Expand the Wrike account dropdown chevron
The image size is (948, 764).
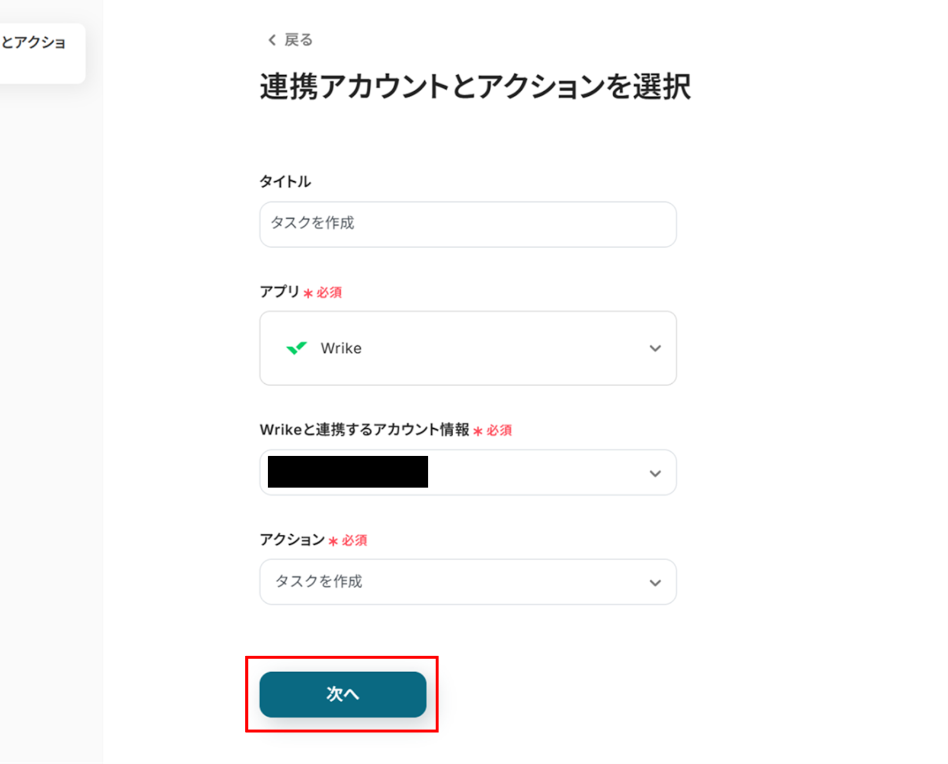[x=655, y=473]
